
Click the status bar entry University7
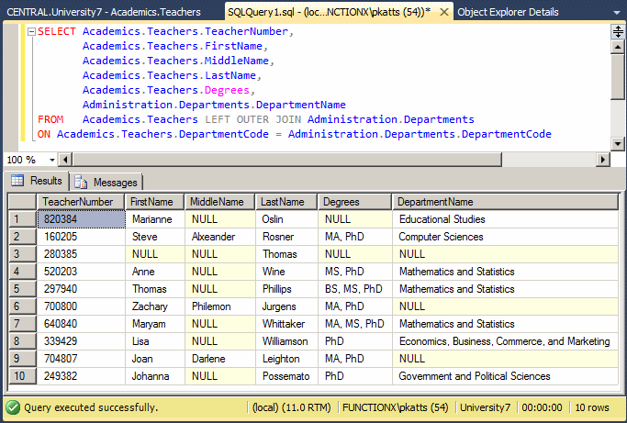coord(485,407)
